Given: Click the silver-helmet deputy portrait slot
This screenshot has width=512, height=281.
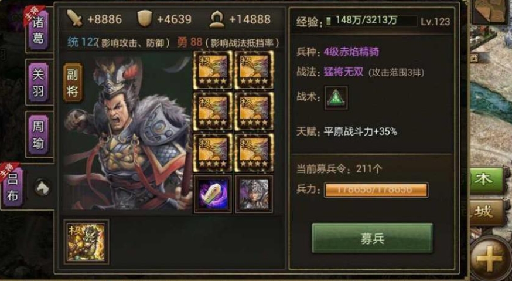Looking at the screenshot, I should (x=254, y=194).
